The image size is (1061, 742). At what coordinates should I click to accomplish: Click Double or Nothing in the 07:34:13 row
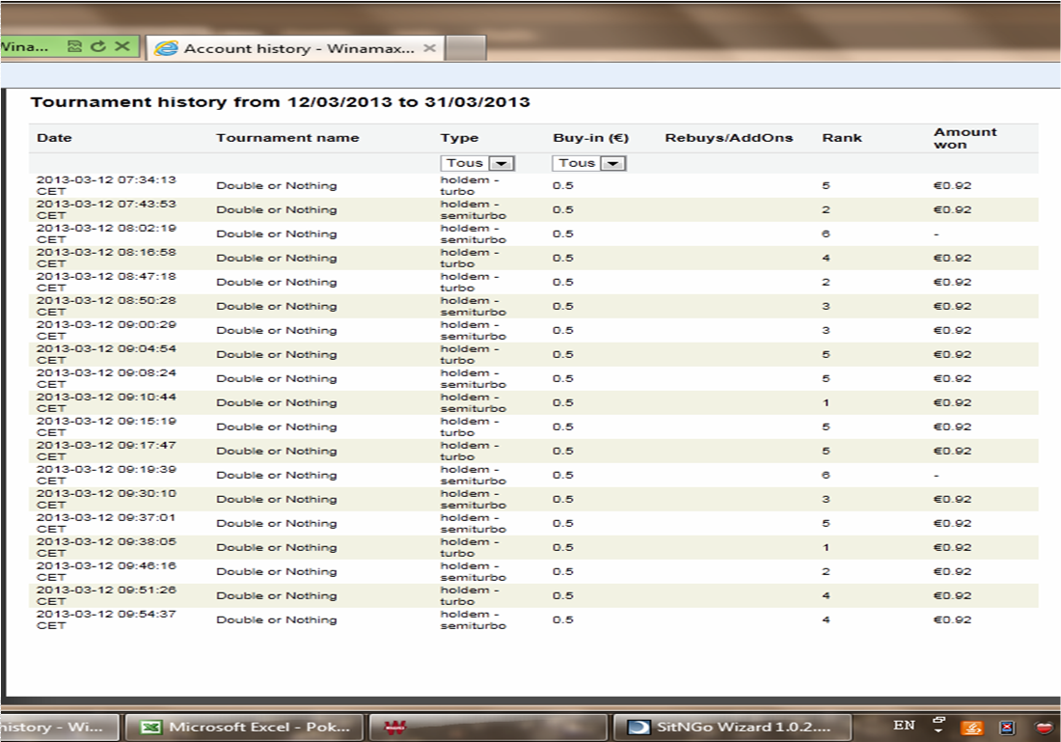tap(276, 185)
